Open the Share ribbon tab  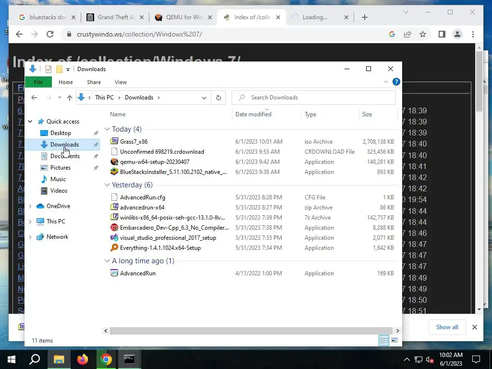[94, 82]
